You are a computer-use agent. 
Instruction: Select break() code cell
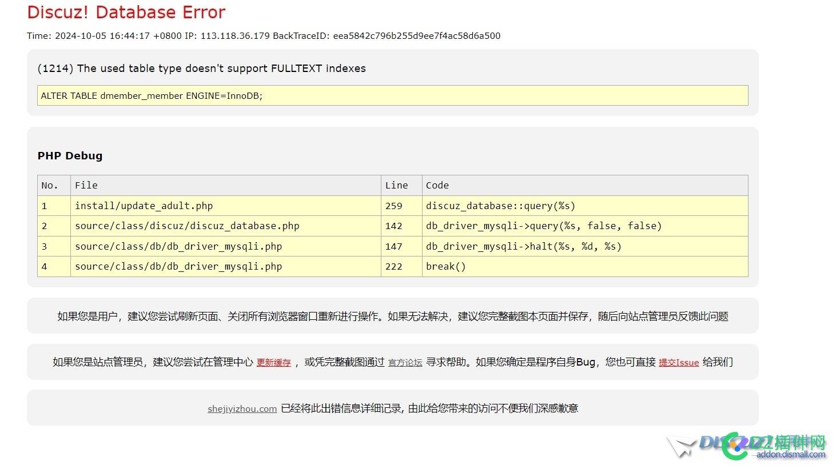(585, 267)
